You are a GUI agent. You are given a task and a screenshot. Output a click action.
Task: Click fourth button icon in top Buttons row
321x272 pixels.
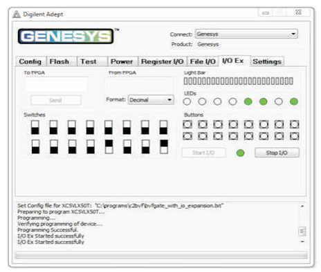pos(233,124)
